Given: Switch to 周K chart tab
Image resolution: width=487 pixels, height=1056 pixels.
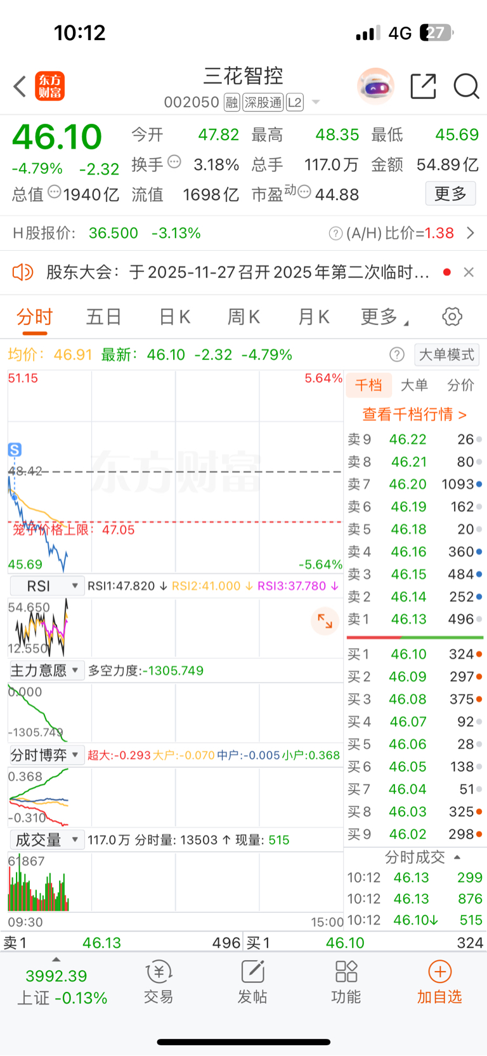Looking at the screenshot, I should 243,316.
